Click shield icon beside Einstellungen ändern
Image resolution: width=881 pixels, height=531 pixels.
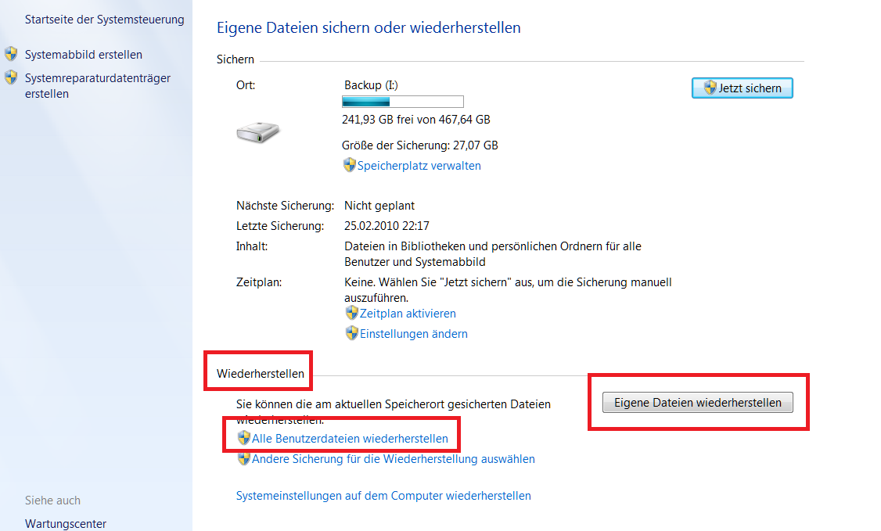click(352, 333)
